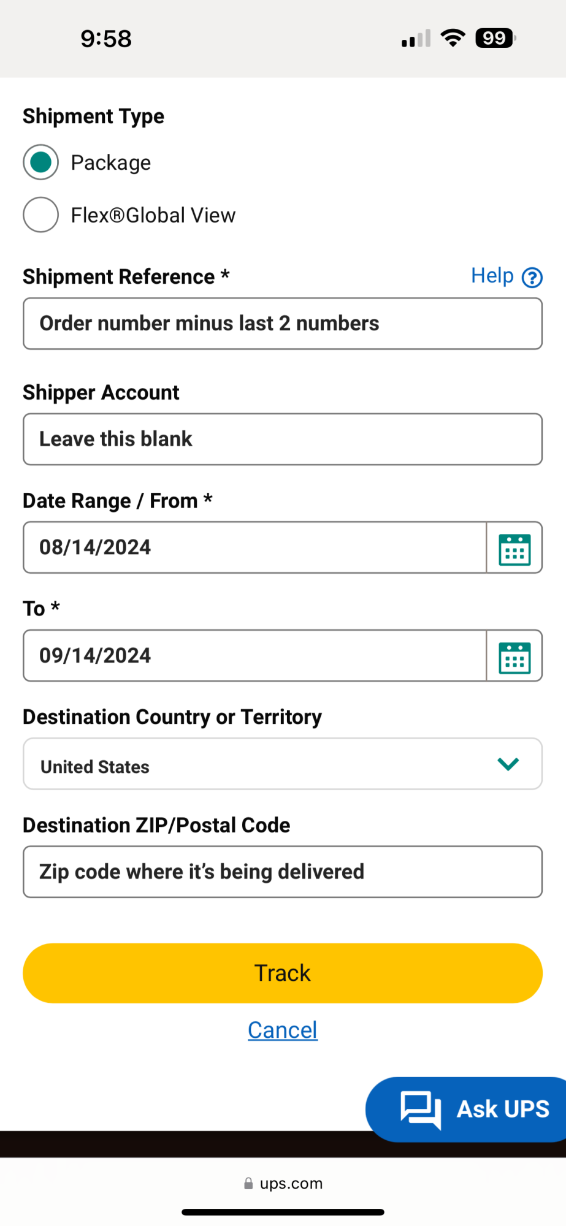Screen dimensions: 566x1226
Task: Select the Package shipment type
Action: (41, 162)
